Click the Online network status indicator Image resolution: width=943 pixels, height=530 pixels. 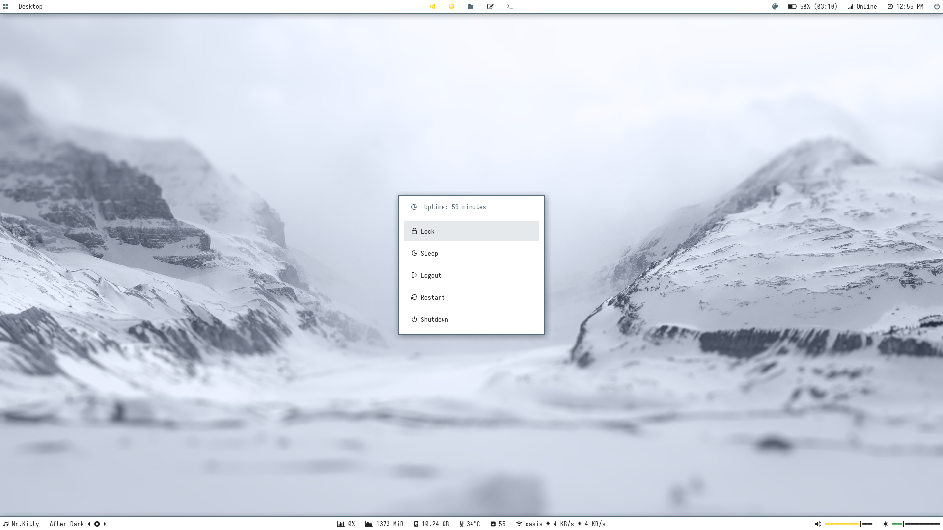click(x=862, y=6)
